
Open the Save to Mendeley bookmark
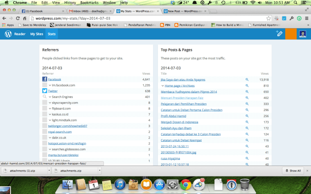click(32, 25)
